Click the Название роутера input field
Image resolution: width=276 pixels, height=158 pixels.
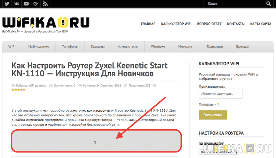(221, 94)
